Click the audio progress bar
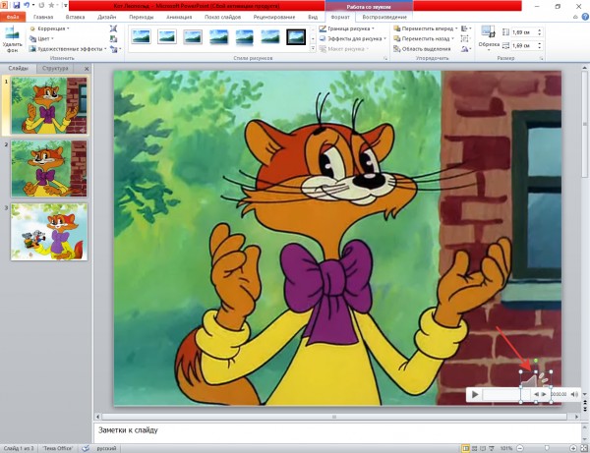 click(x=506, y=394)
